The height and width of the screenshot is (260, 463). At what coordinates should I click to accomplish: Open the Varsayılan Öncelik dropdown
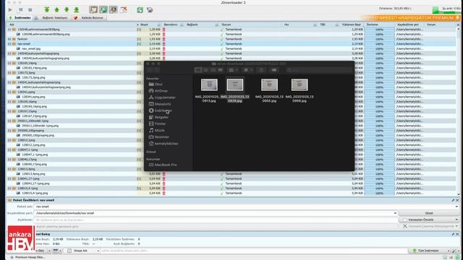[x=429, y=220]
